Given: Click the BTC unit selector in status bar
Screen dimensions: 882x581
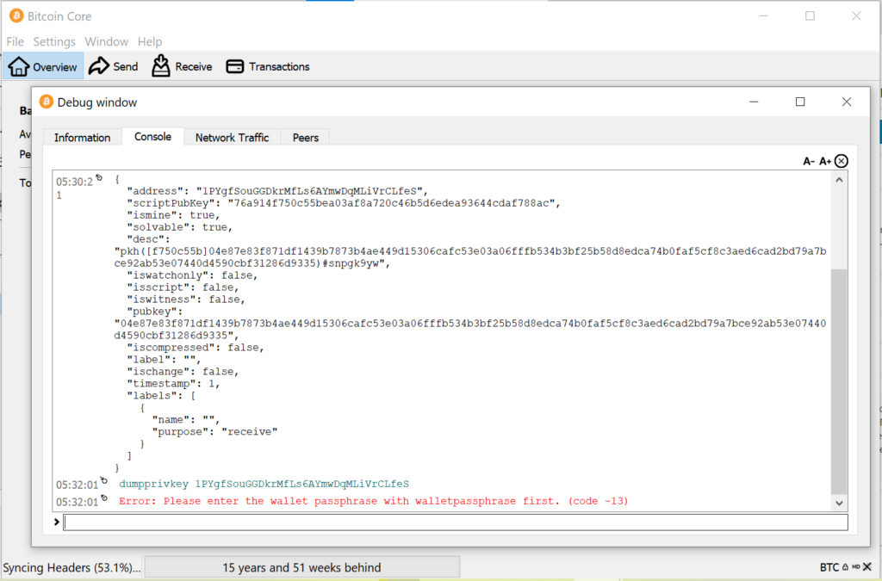Looking at the screenshot, I should (x=829, y=567).
